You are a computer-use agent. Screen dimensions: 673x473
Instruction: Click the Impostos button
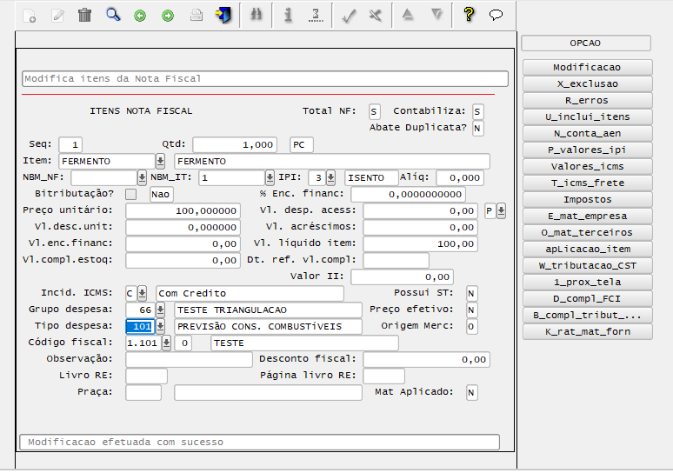click(587, 200)
